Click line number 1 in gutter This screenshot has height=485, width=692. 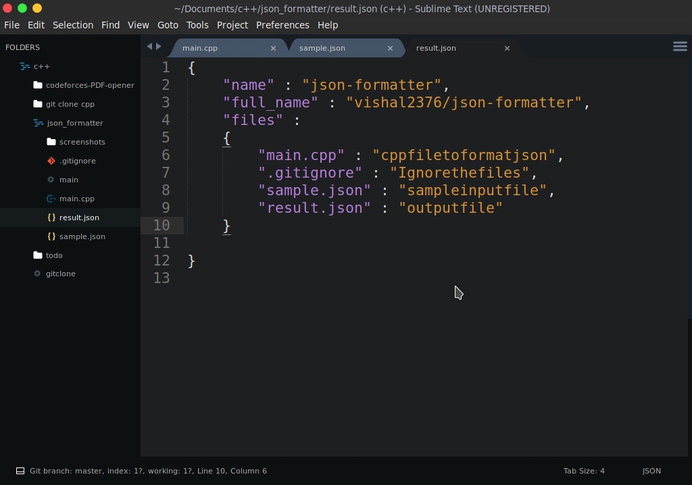166,68
